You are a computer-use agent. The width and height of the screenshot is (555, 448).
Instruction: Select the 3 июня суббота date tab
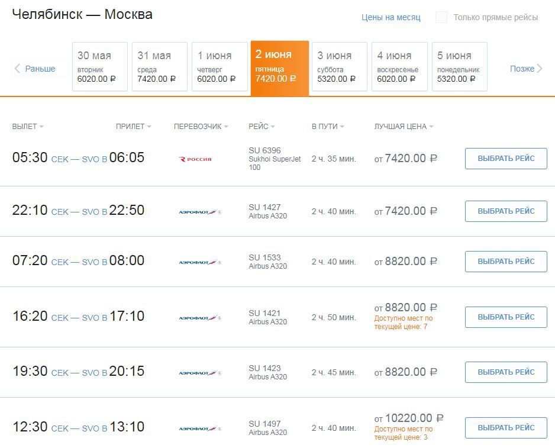click(x=340, y=67)
